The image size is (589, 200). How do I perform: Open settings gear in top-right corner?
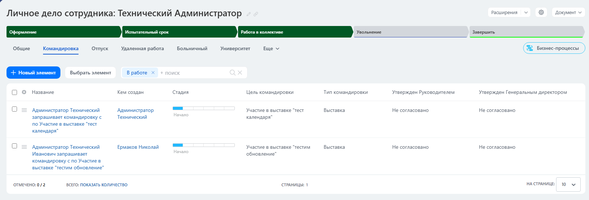[x=541, y=12]
